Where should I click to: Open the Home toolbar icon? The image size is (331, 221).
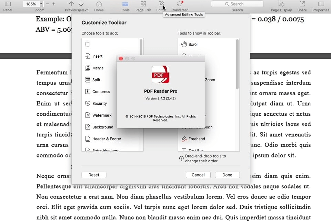99,4
